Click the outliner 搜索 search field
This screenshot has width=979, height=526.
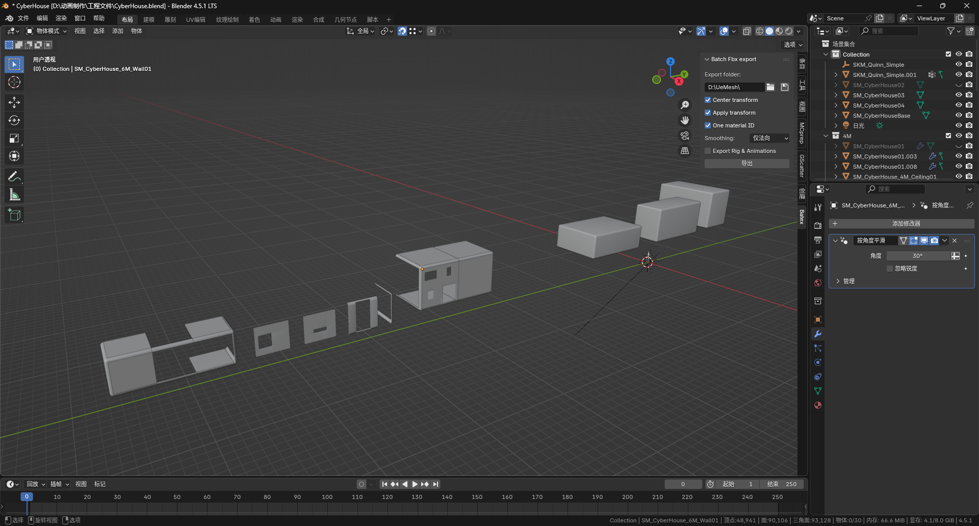point(889,31)
